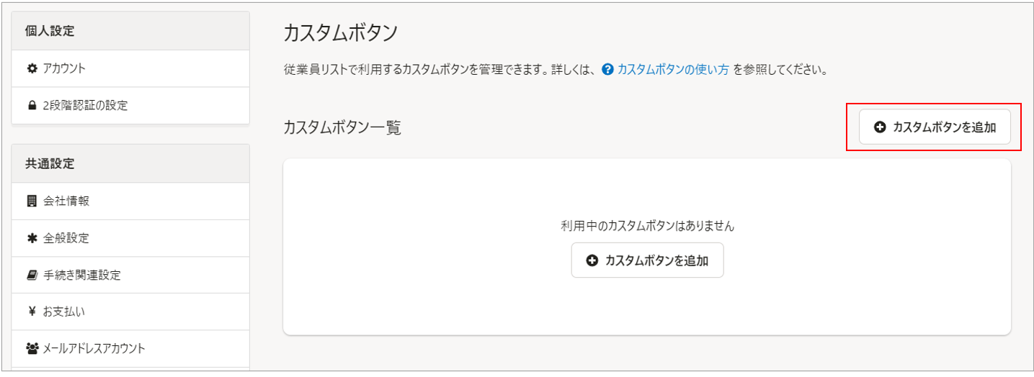The image size is (1034, 377).
Task: Click the lock icon for 2段階認証の設定
Action: [x=32, y=106]
